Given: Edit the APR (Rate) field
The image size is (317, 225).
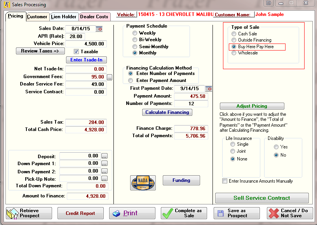Looking at the screenshot, I should (76, 37).
